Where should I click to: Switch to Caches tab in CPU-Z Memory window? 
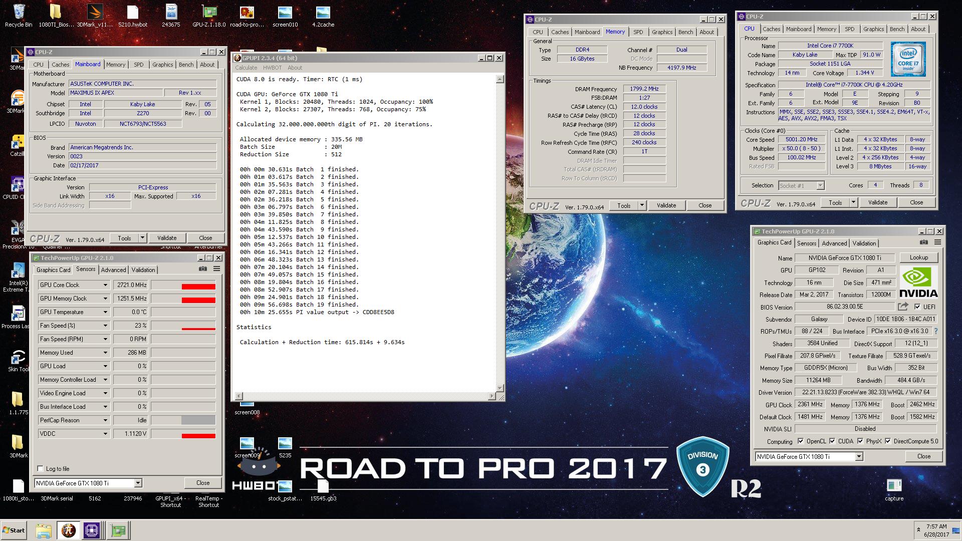pos(560,32)
